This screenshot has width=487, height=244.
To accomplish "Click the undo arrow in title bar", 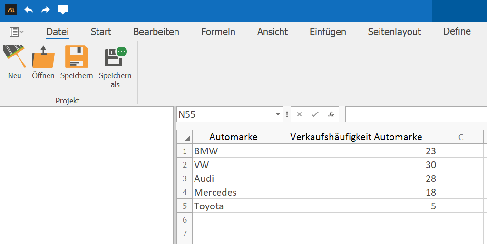I will point(29,9).
